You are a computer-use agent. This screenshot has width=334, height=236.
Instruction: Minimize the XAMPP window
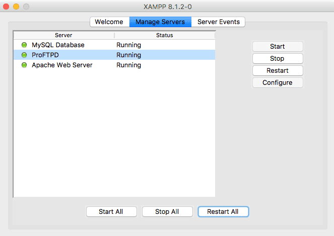pos(16,7)
